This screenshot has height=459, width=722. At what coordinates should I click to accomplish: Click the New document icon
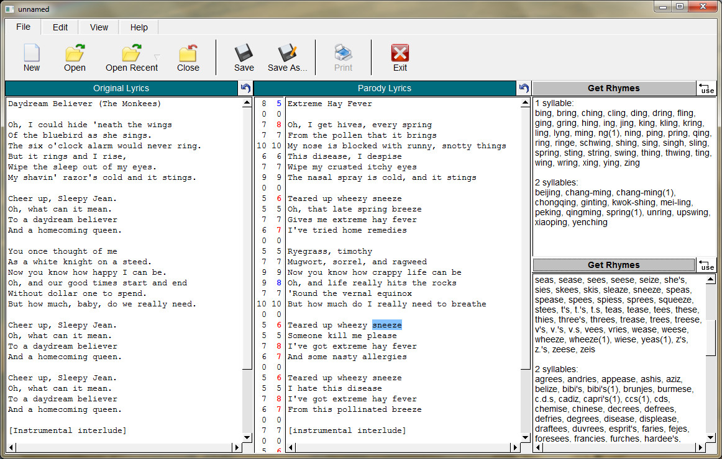point(31,53)
